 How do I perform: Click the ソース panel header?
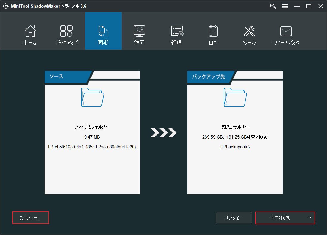pos(67,77)
